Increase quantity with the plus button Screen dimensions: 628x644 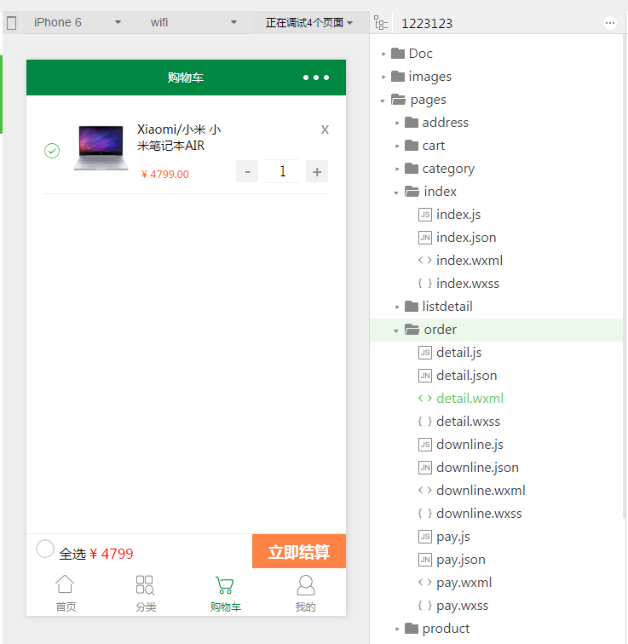click(317, 172)
